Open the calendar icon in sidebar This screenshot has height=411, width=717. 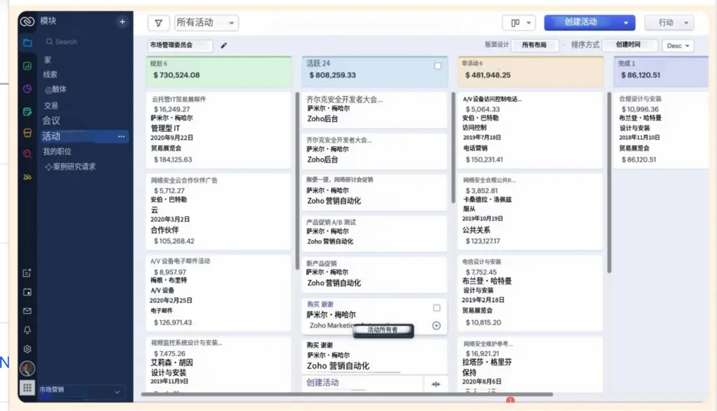pos(27,292)
